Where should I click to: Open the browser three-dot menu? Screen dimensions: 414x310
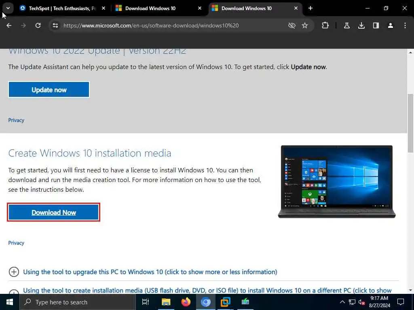pos(405,25)
